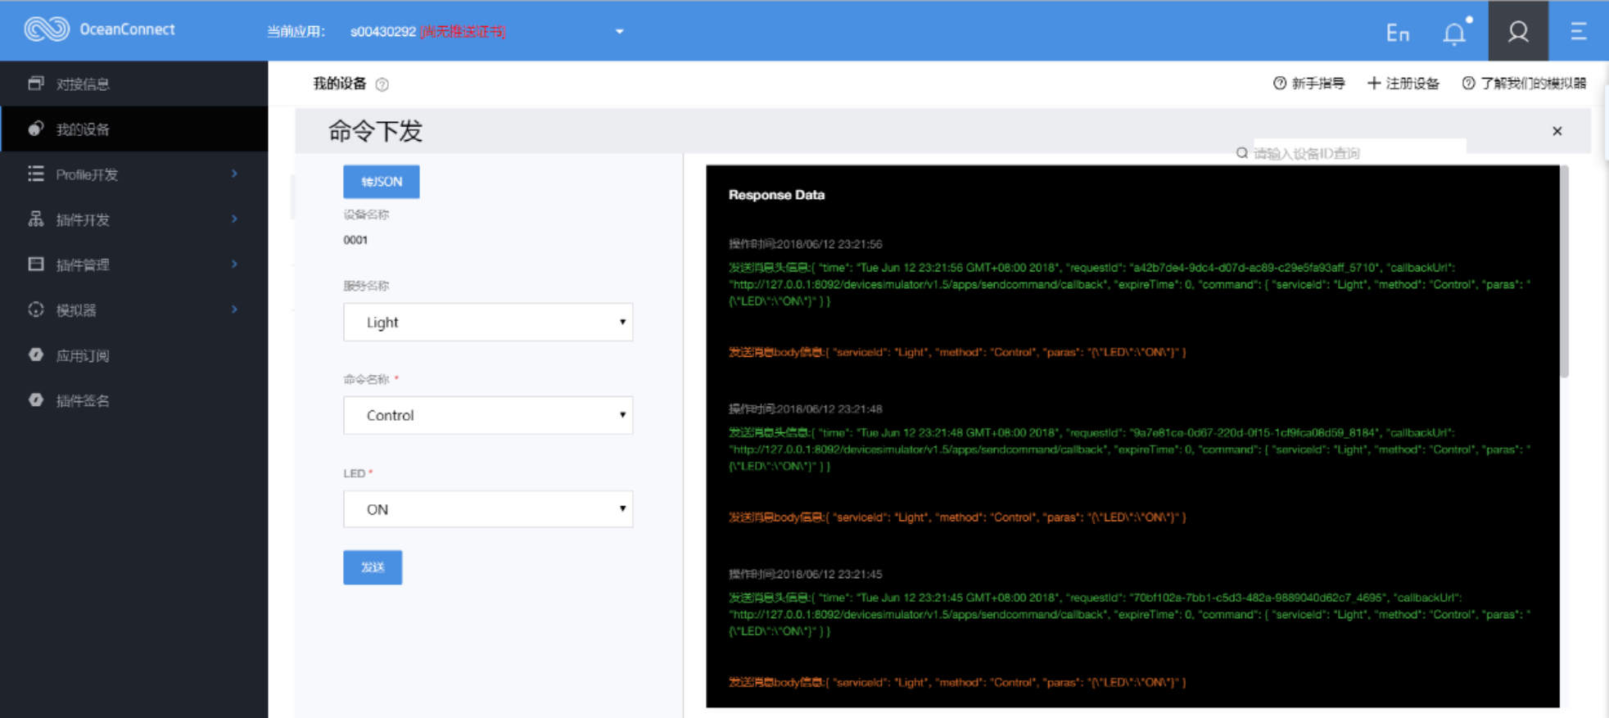
Task: Click the help icon beside 我的设备 heading
Action: pos(382,84)
